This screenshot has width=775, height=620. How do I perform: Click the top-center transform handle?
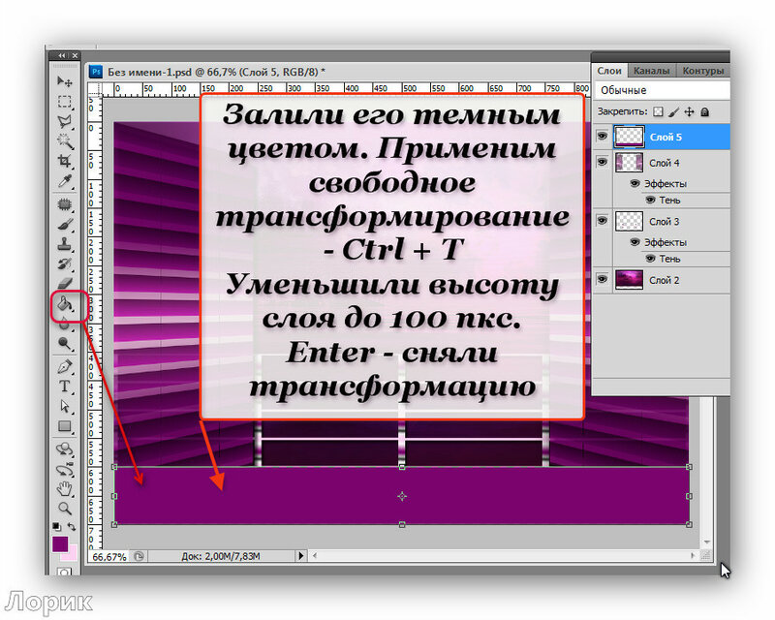402,467
